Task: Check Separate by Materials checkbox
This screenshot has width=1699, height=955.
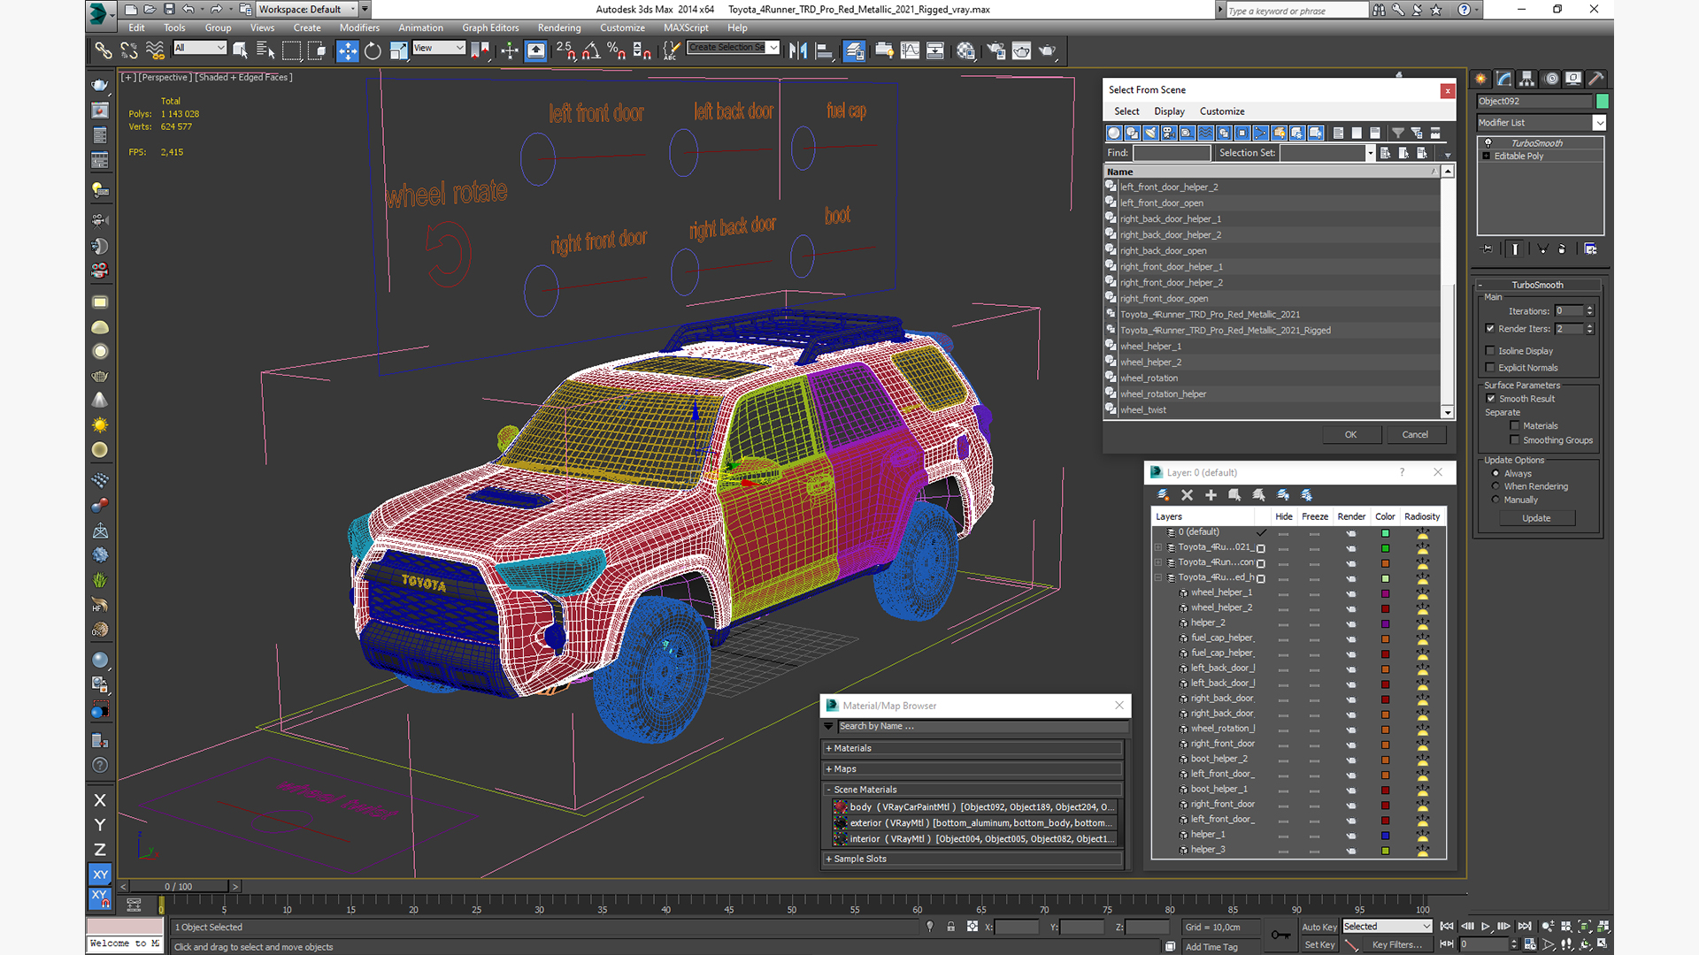Action: coord(1515,426)
